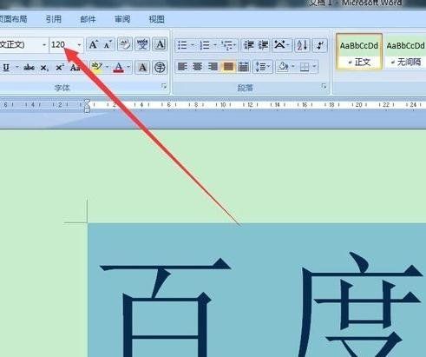Click the Grow Font icon
This screenshot has width=426, height=357.
coord(93,45)
